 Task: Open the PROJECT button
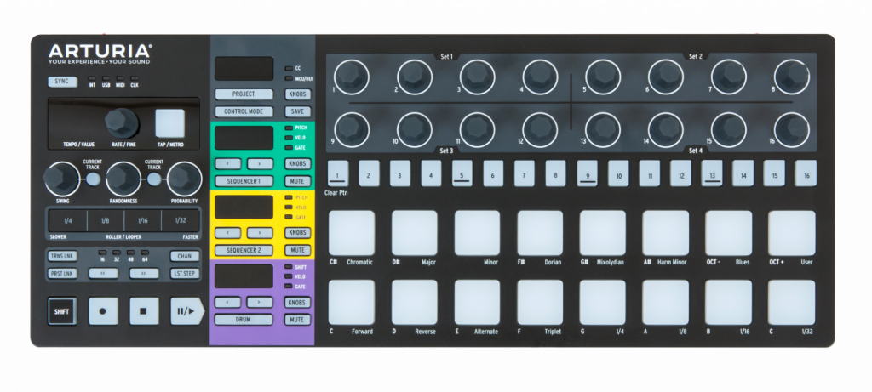pyautogui.click(x=244, y=94)
